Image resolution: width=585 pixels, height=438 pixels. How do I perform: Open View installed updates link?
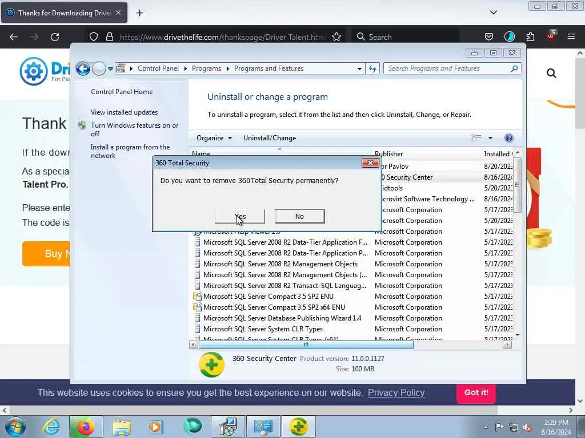124,112
